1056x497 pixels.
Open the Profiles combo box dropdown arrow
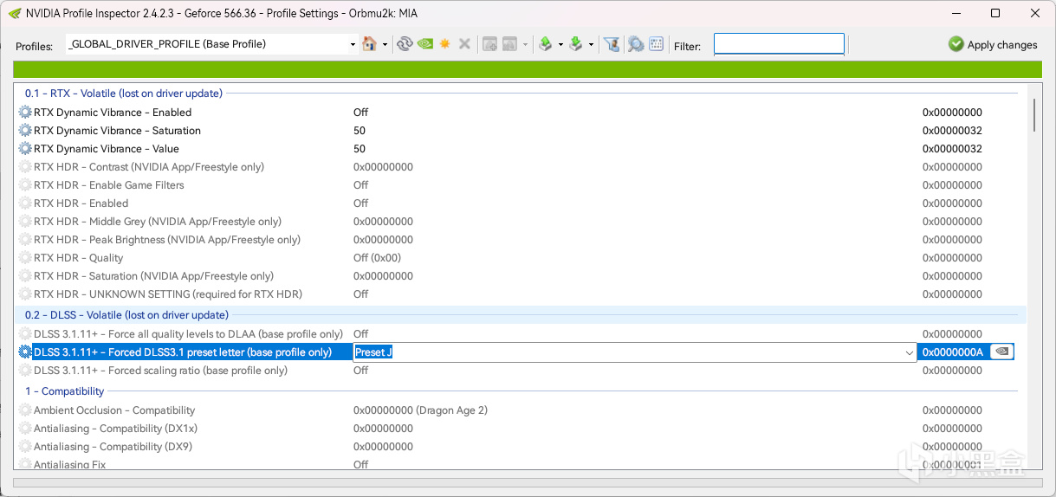[x=353, y=44]
